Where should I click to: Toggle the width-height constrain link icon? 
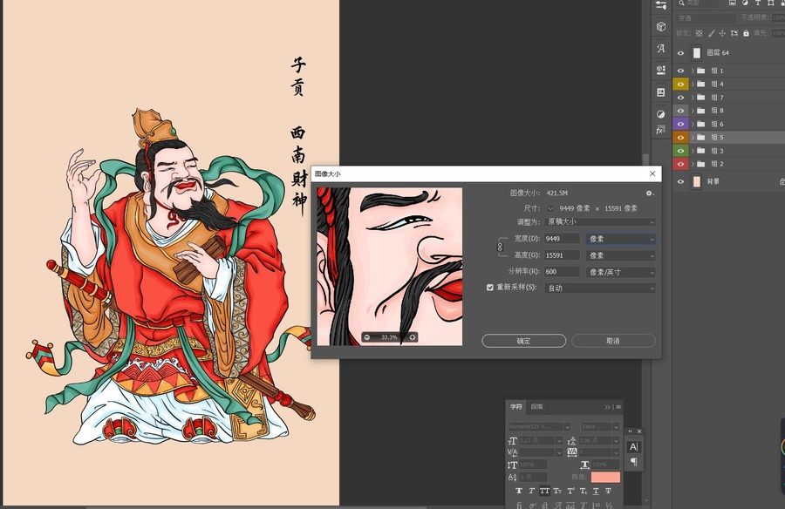click(500, 247)
